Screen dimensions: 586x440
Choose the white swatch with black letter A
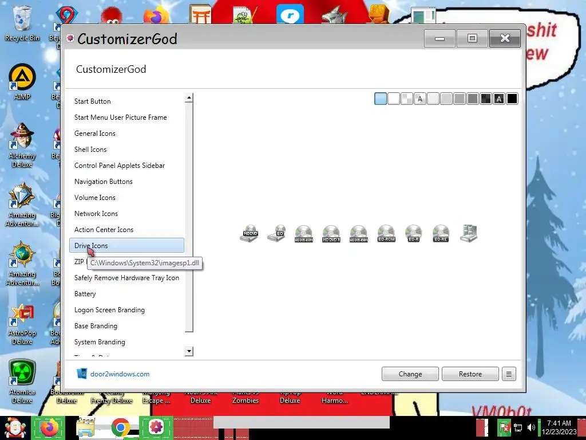point(420,99)
